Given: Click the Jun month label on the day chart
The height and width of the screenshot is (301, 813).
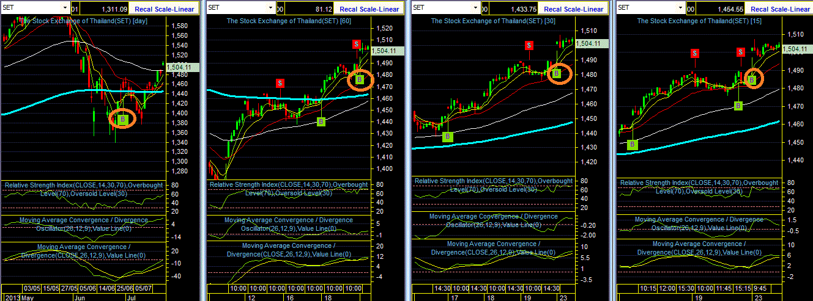Looking at the screenshot, I should [x=80, y=297].
